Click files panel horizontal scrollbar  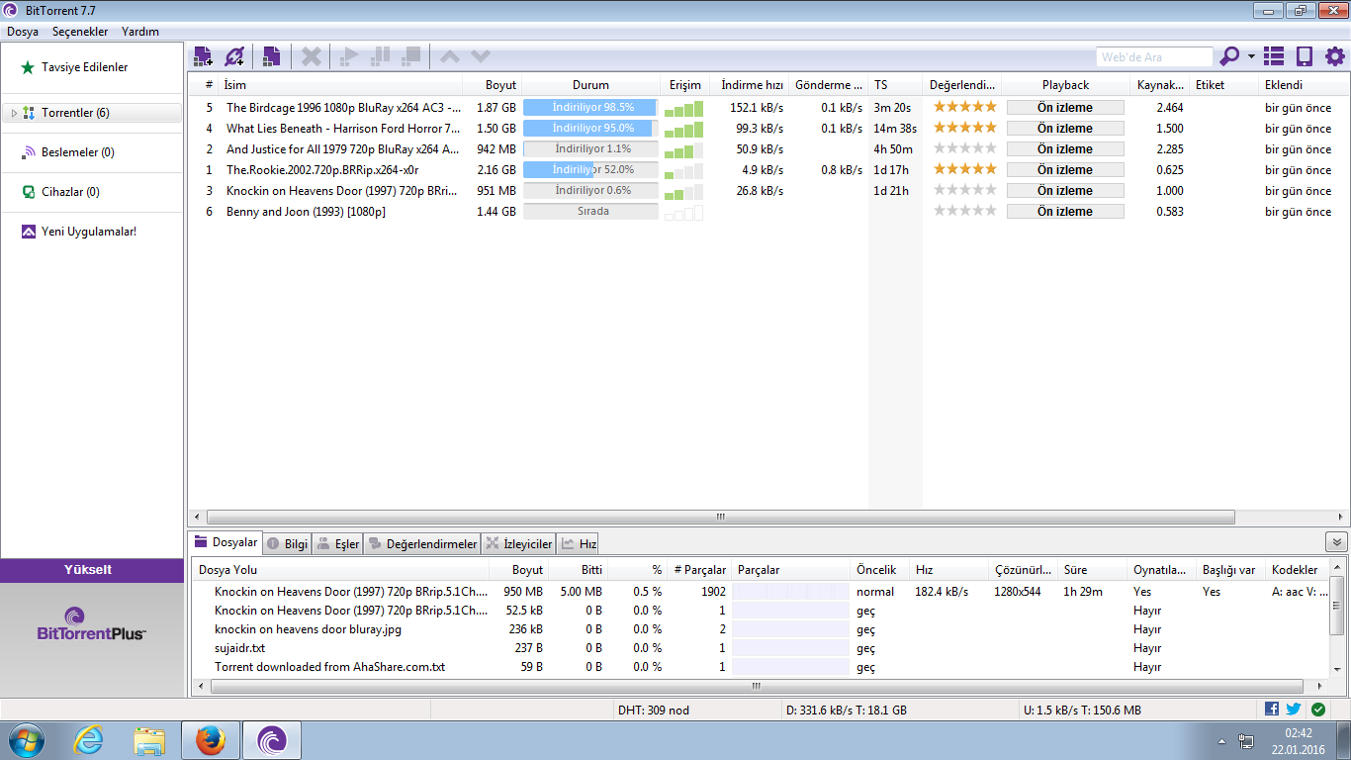755,685
